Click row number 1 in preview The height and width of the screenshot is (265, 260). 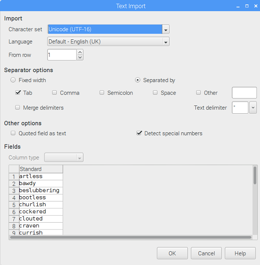[x=14, y=177]
